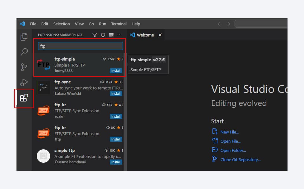Open the Run and Debug view
This screenshot has width=304, height=189.
[24, 82]
